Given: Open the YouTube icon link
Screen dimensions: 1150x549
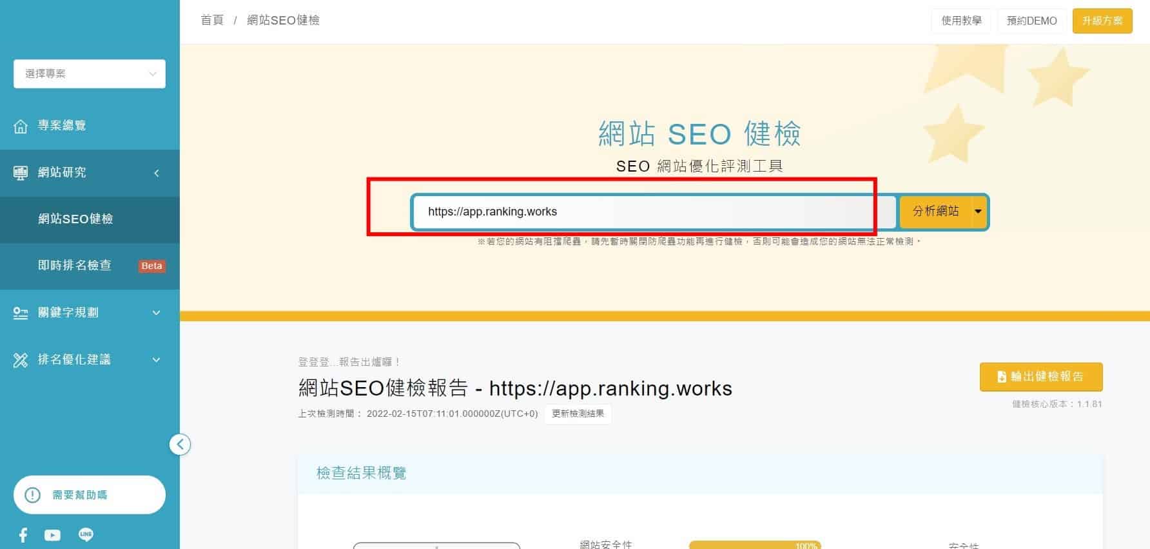Looking at the screenshot, I should 52,535.
